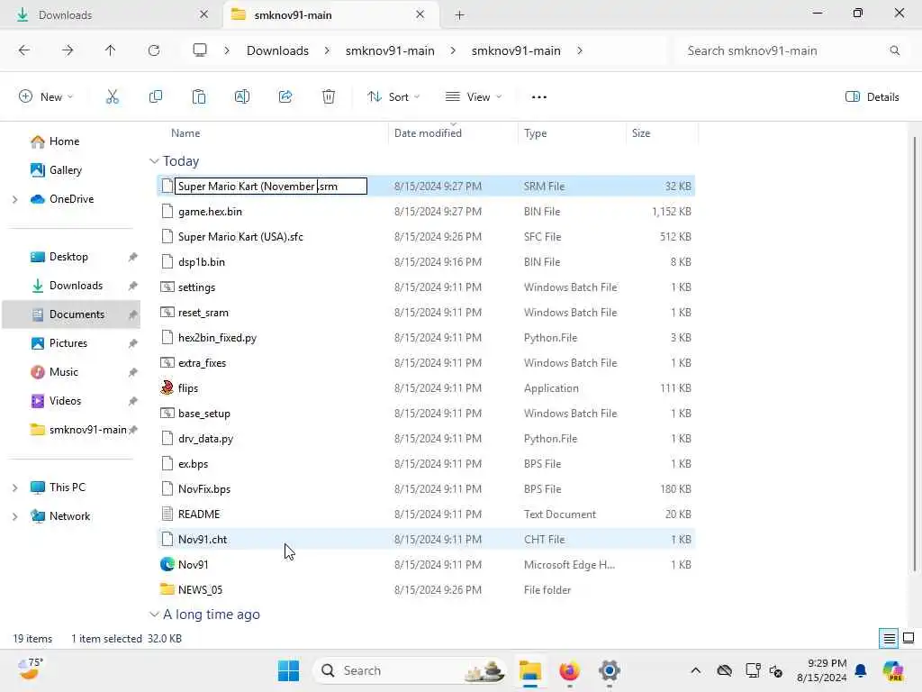Viewport: 922px width, 692px height.
Task: Switch to the Downloads tab
Action: pos(112,14)
